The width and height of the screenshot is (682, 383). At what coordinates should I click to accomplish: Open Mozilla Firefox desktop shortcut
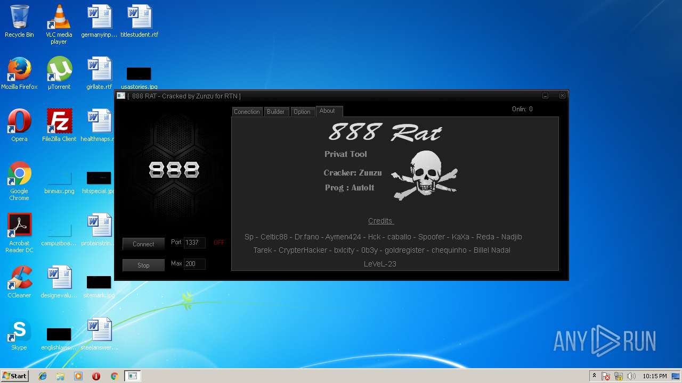pyautogui.click(x=19, y=73)
